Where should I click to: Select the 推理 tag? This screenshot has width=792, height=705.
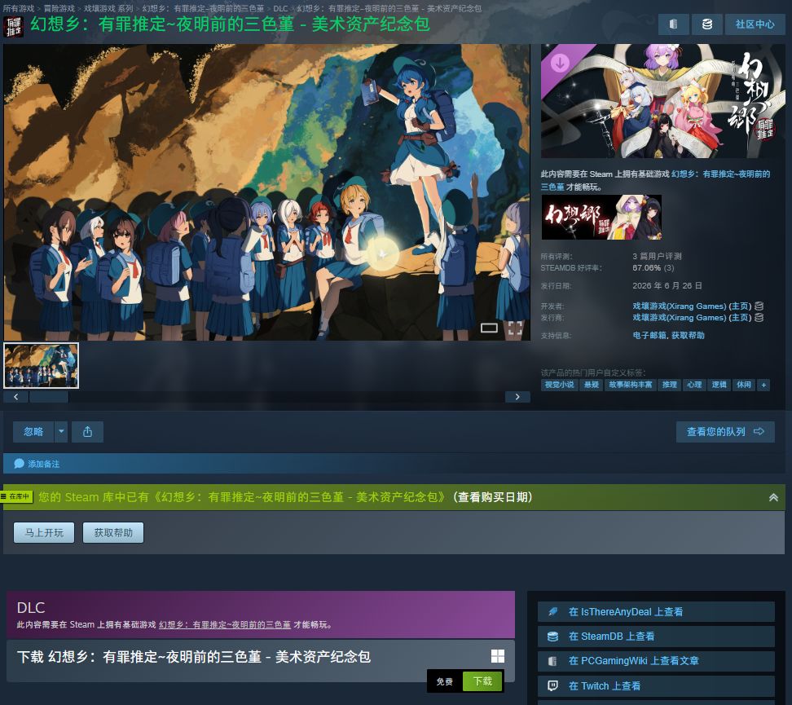click(x=669, y=385)
